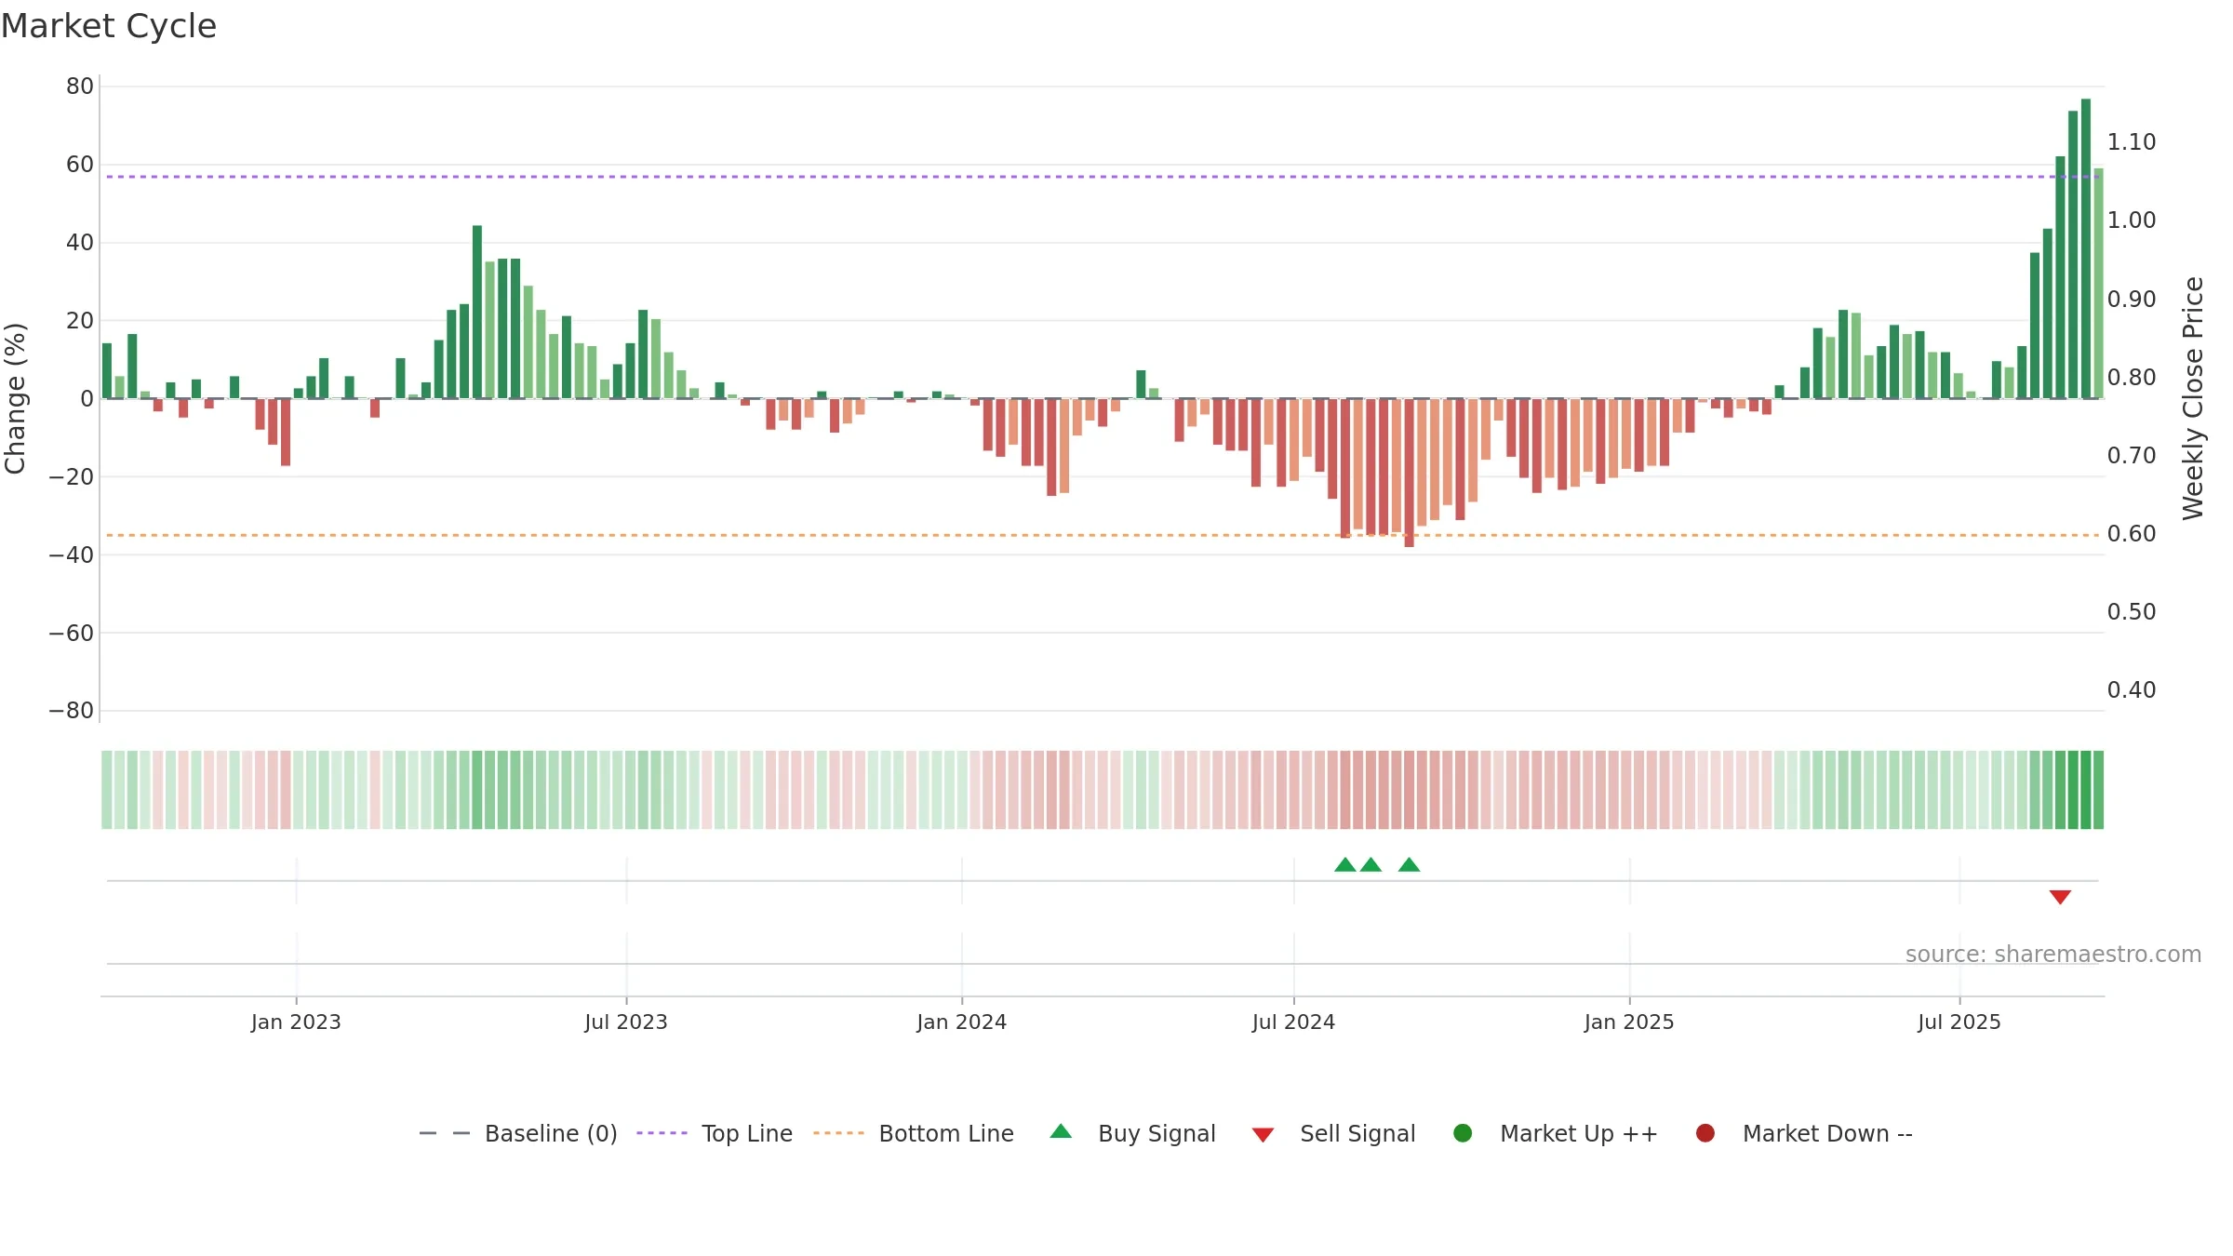Click the Change (%) axis title
This screenshot has width=2233, height=1256.
(15, 398)
